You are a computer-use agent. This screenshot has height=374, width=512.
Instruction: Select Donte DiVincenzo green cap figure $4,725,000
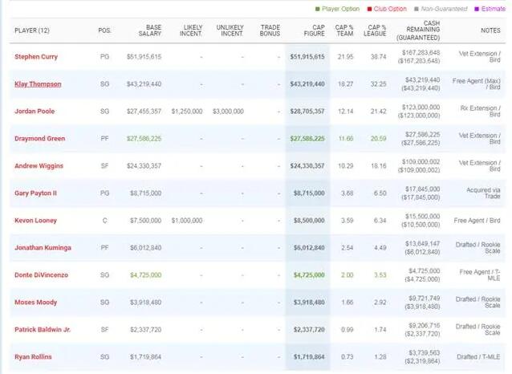309,275
